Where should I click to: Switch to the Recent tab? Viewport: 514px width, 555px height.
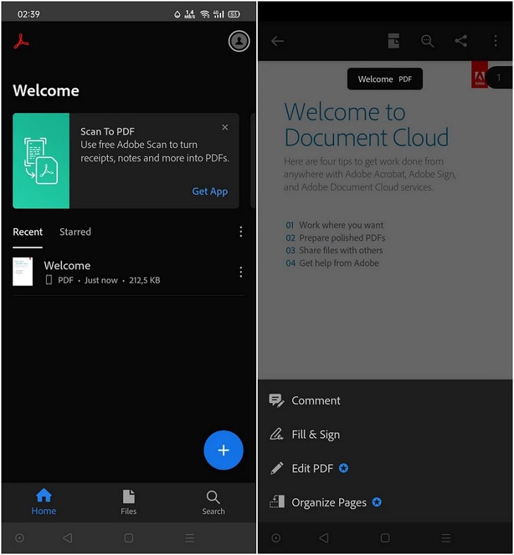pos(28,232)
